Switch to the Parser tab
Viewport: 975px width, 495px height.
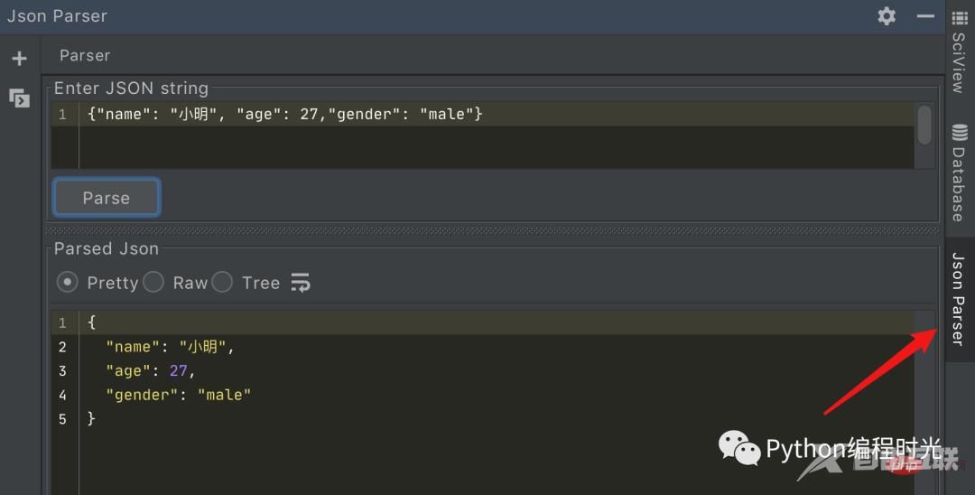coord(85,55)
